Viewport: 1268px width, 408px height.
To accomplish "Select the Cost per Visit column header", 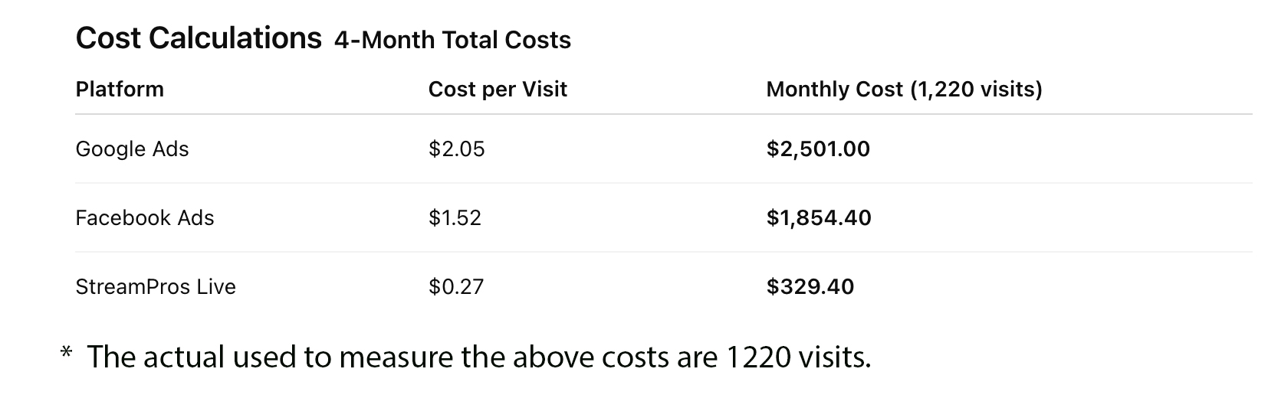I will tap(498, 90).
